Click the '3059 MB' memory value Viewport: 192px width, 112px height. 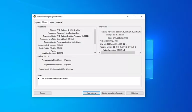click(60, 45)
